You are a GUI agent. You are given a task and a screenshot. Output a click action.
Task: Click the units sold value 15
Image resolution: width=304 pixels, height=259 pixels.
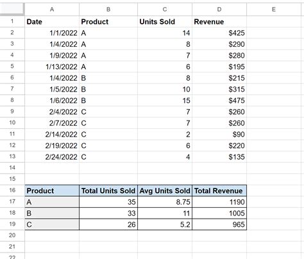(165, 101)
